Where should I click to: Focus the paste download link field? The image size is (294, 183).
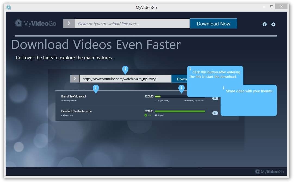132,24
